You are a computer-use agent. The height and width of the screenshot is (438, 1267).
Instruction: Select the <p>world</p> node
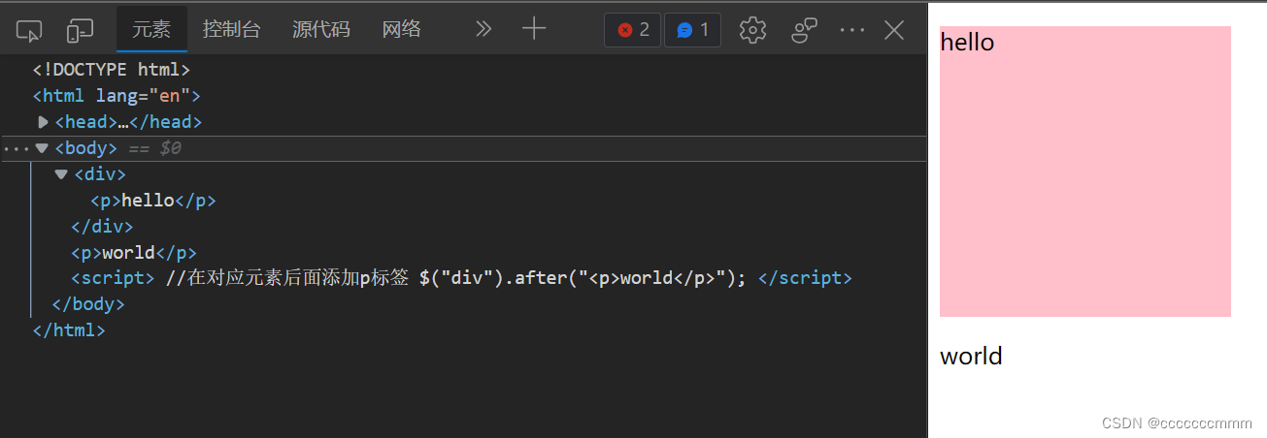(134, 253)
